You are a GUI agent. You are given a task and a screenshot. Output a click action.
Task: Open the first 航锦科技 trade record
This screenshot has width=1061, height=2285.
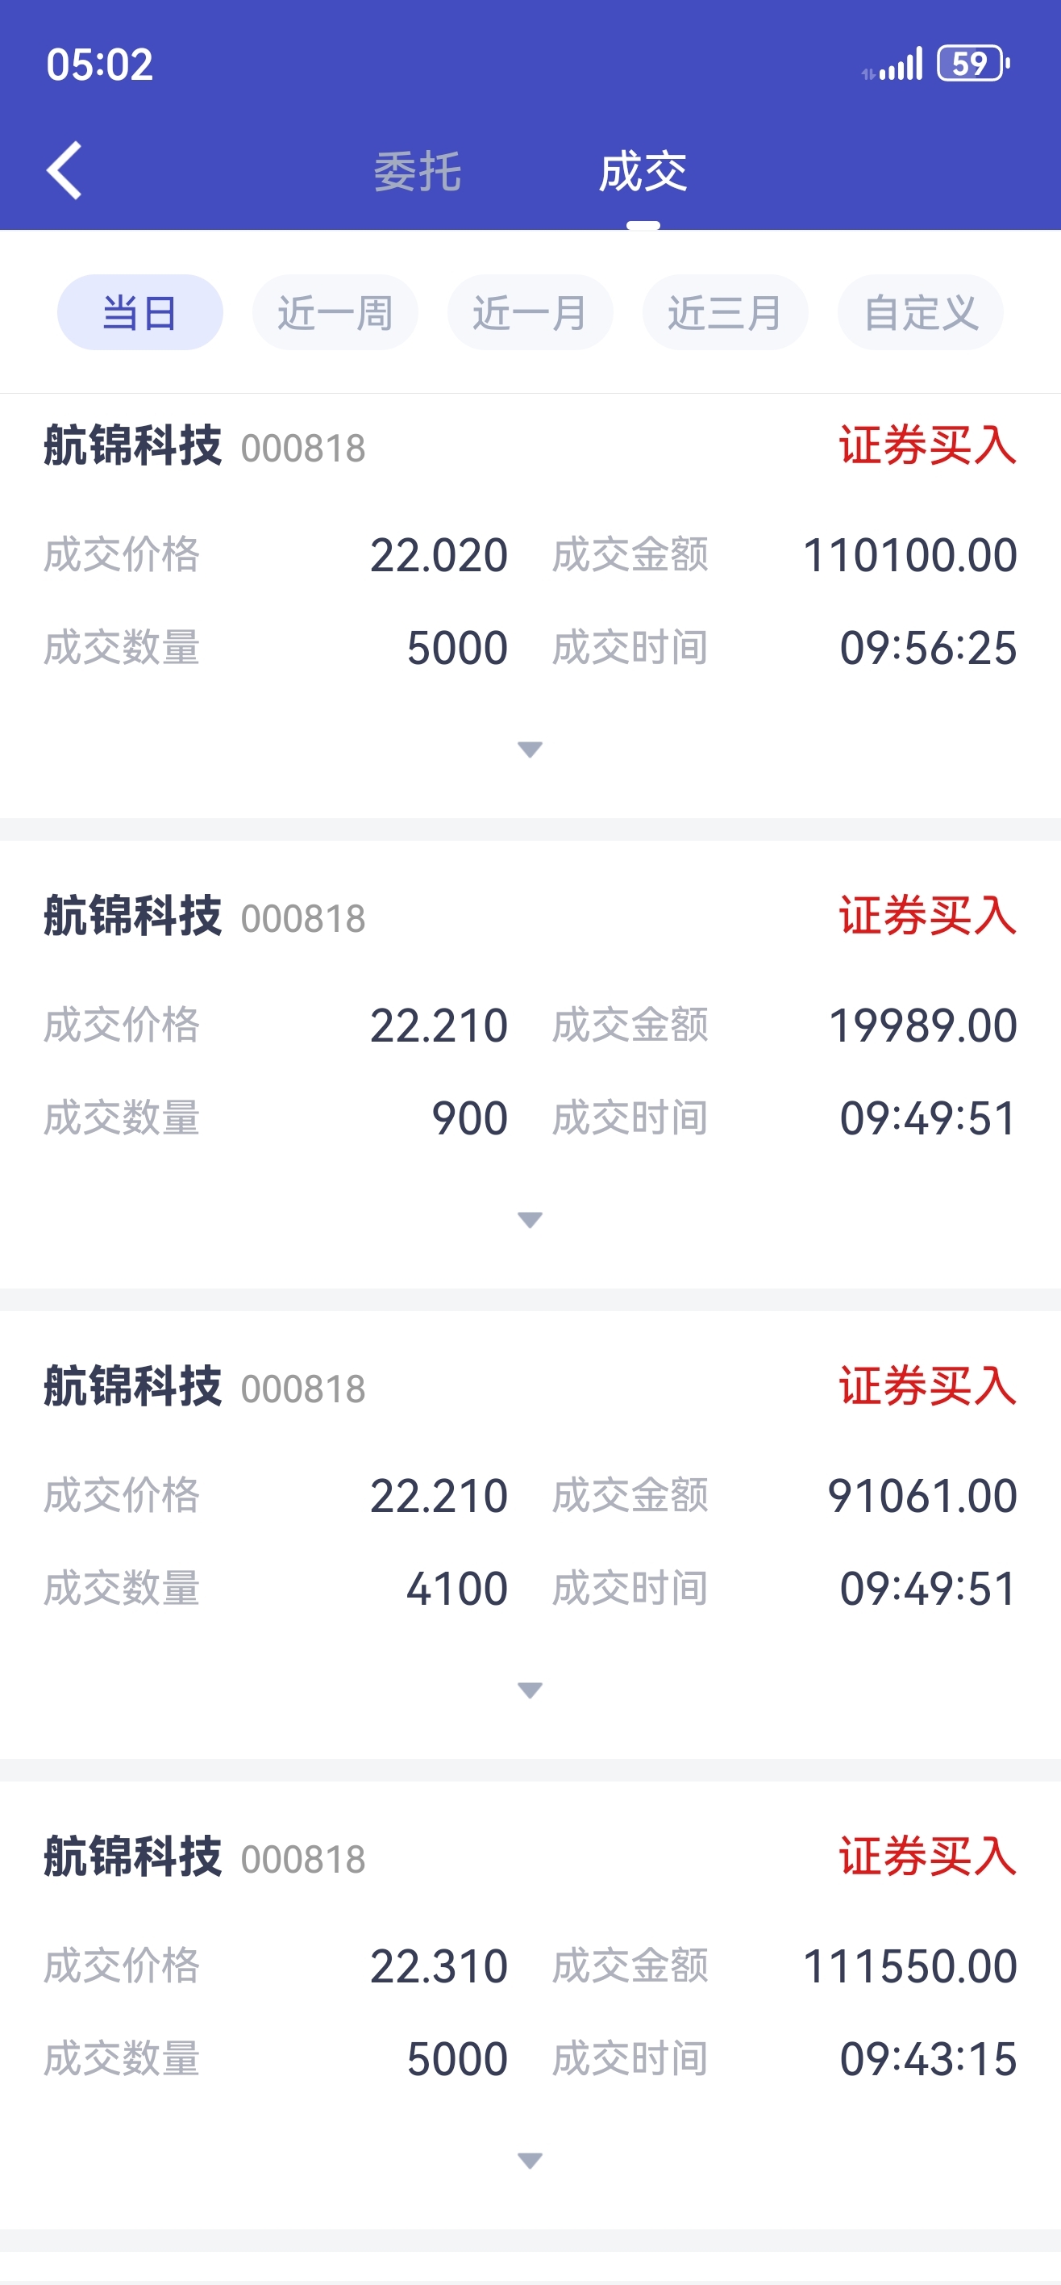point(530,606)
